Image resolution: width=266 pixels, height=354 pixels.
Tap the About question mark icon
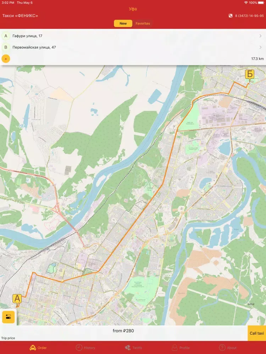click(x=222, y=348)
